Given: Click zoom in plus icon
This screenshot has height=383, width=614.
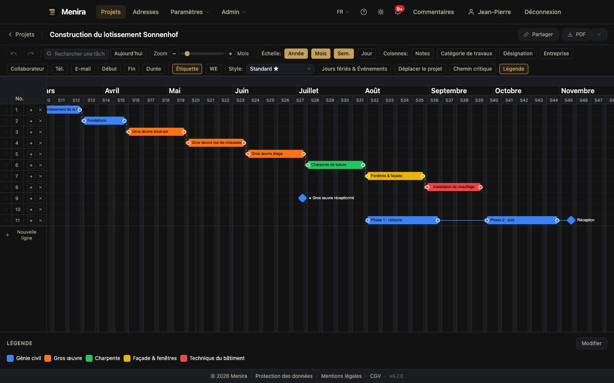Looking at the screenshot, I should point(230,54).
